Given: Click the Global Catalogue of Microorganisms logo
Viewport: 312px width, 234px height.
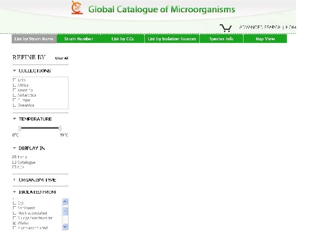Looking at the screenshot, I should click(77, 8).
